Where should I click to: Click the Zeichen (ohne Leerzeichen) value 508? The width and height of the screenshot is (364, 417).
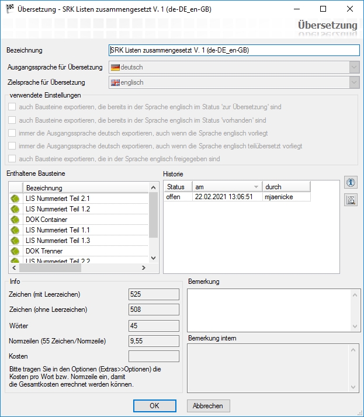click(x=154, y=310)
